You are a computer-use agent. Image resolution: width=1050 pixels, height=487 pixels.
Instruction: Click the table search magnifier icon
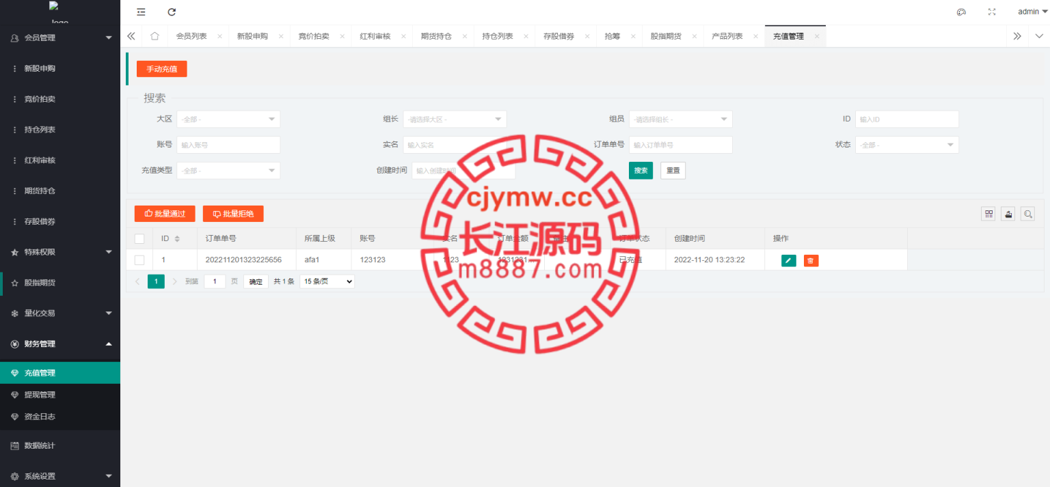pos(1027,214)
